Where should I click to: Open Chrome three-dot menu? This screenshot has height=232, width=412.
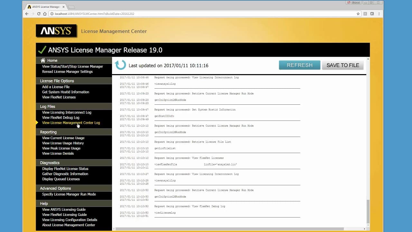(x=379, y=14)
